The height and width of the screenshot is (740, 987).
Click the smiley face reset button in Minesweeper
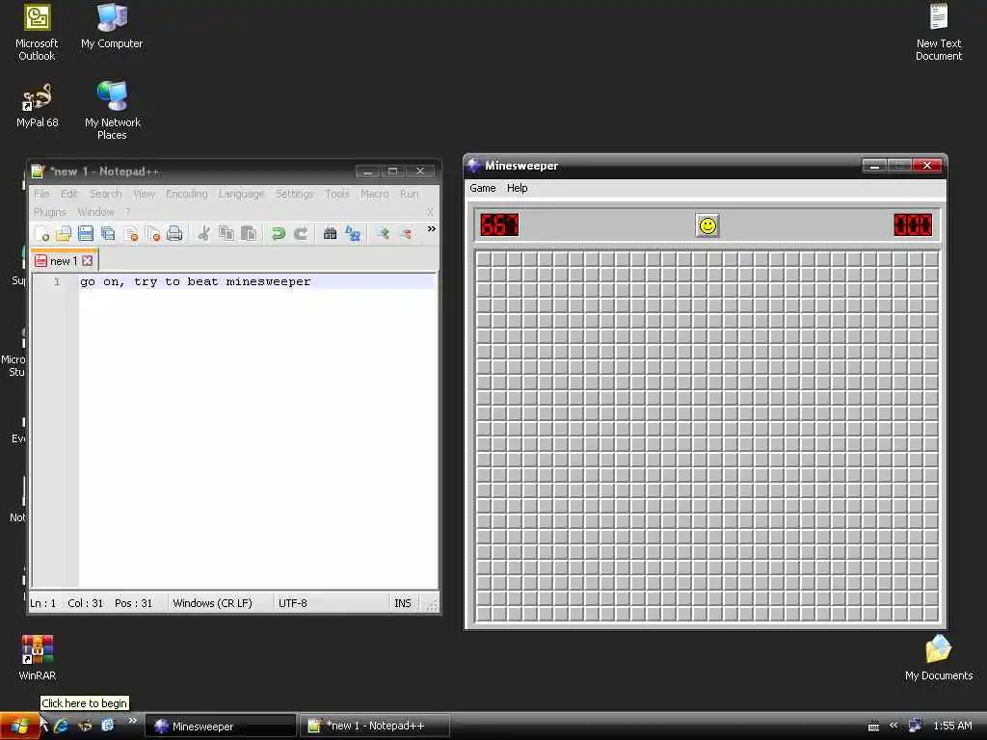tap(707, 225)
